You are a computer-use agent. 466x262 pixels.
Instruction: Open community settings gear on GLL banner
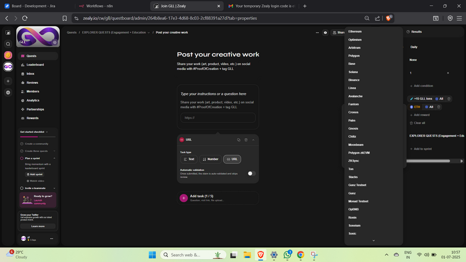point(55,42)
